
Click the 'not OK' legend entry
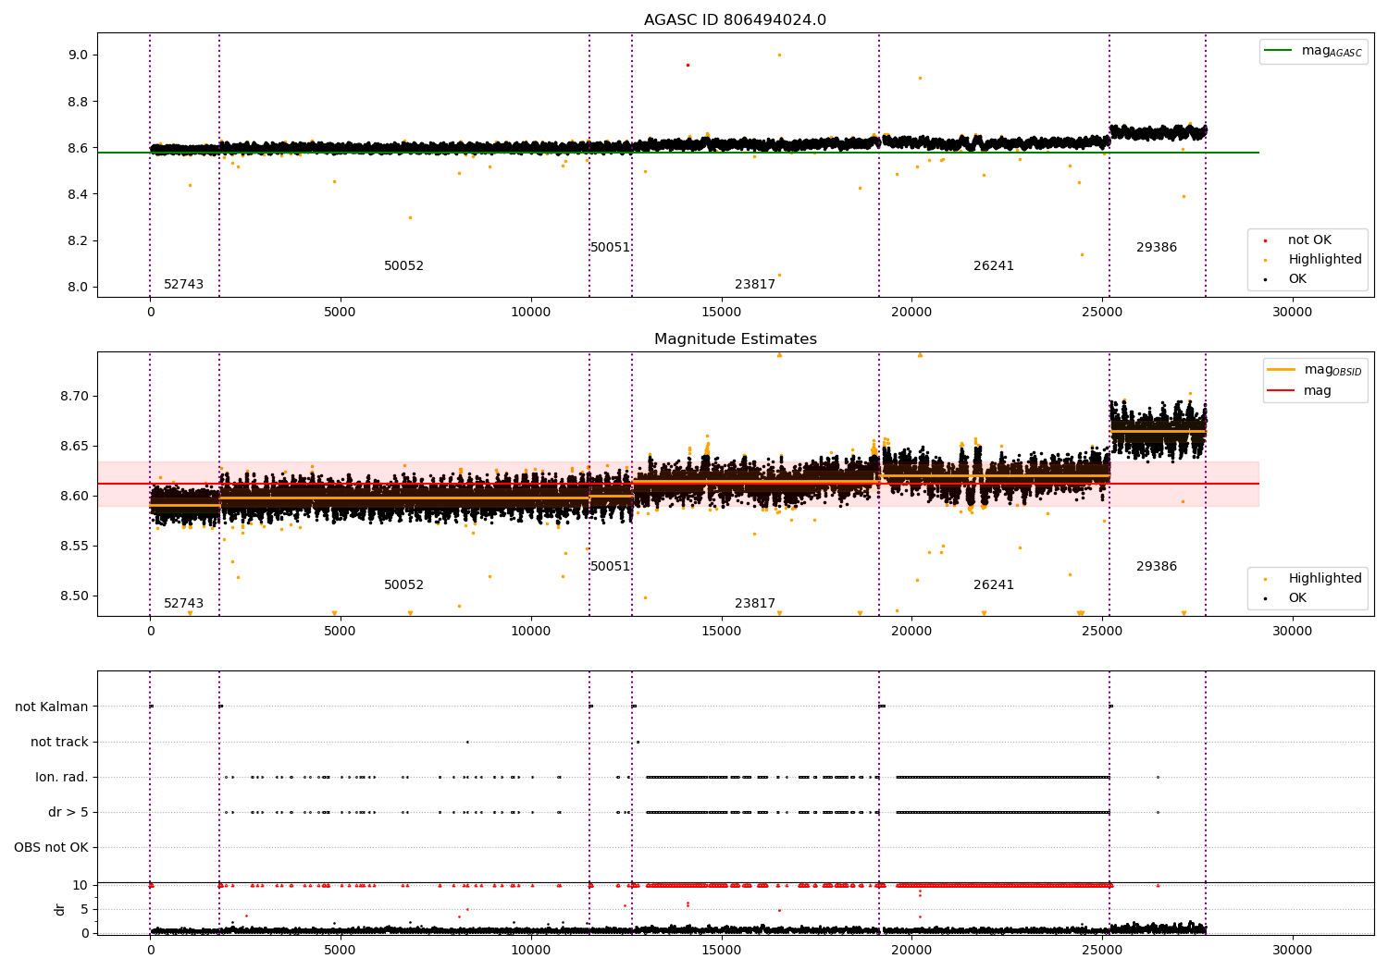click(1309, 240)
